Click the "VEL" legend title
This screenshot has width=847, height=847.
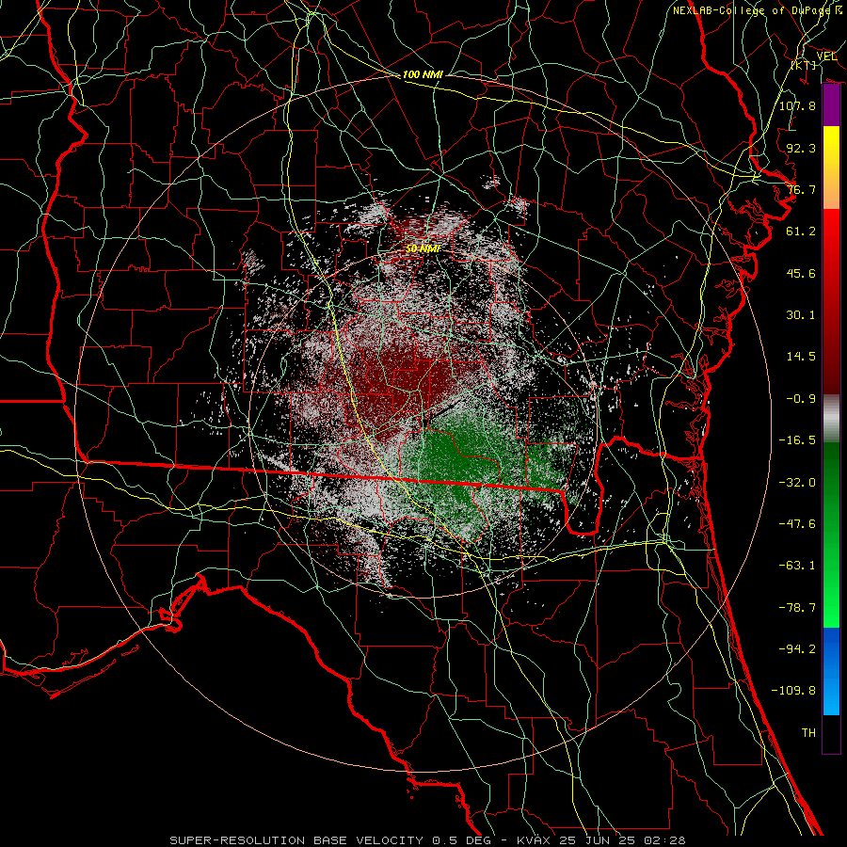826,56
